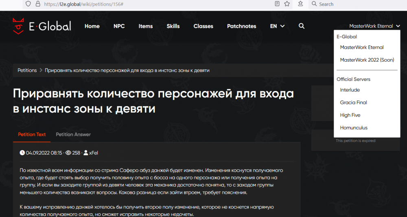Click author name xFel

(x=94, y=153)
